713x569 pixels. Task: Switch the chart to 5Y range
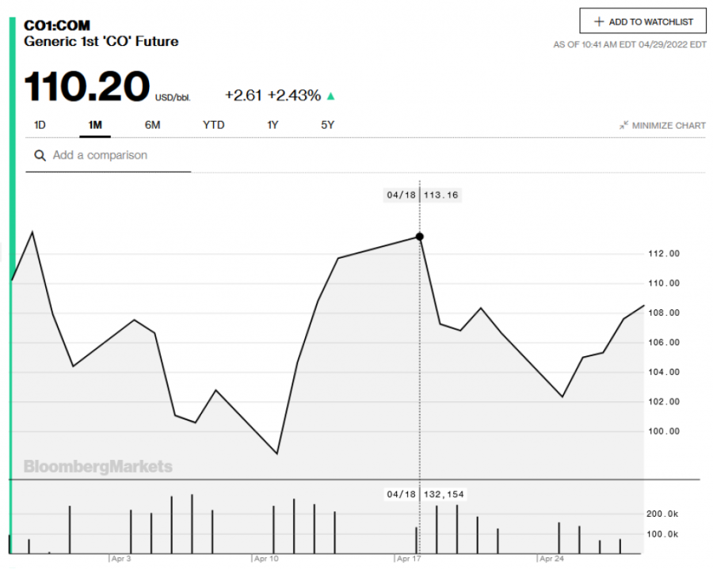(328, 125)
